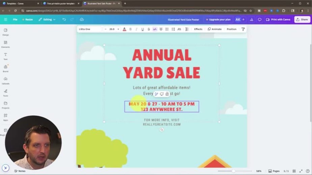This screenshot has width=312, height=175.
Task: Change text alignment
Action: point(161,29)
